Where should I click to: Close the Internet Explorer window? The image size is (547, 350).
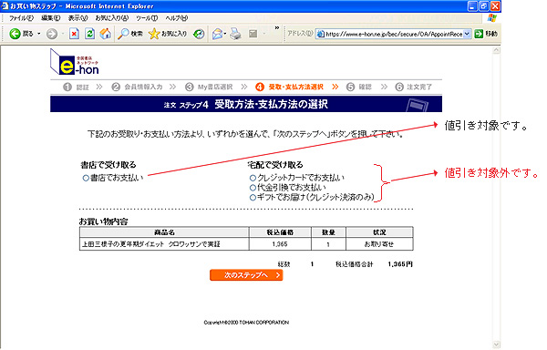coord(495,6)
